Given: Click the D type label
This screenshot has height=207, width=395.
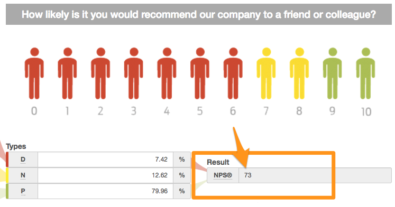Looking at the screenshot, I should pyautogui.click(x=23, y=159).
